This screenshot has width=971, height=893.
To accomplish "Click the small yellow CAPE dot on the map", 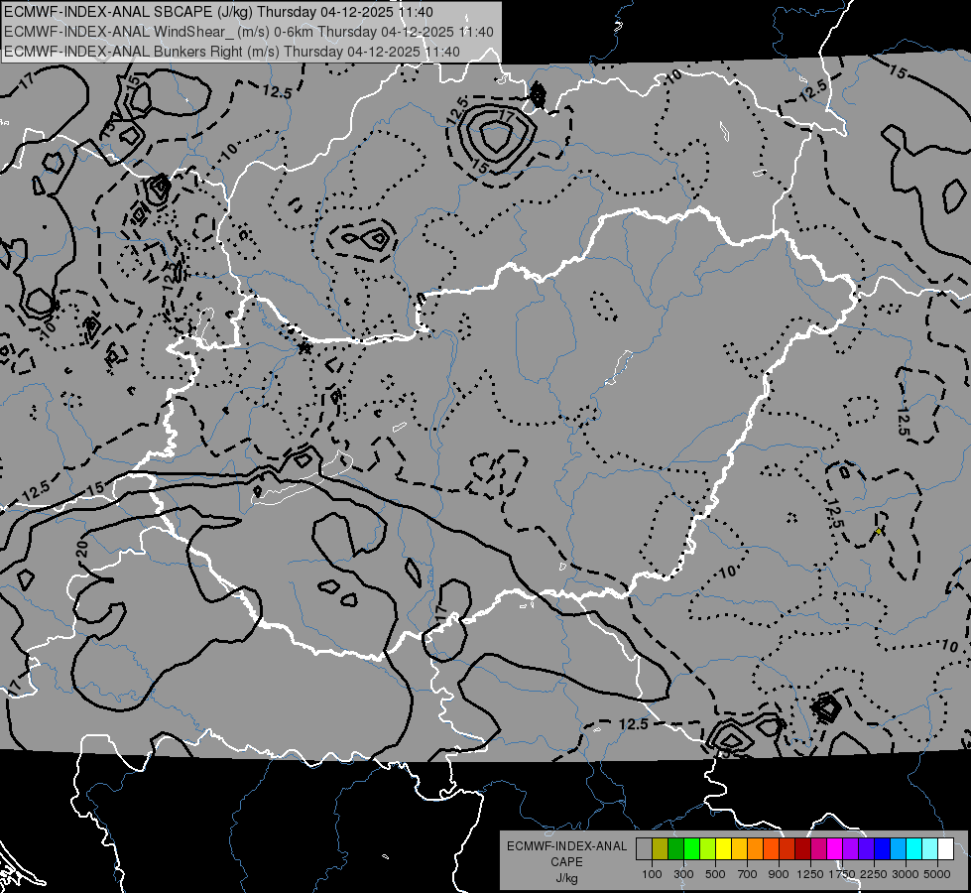I will [x=878, y=531].
